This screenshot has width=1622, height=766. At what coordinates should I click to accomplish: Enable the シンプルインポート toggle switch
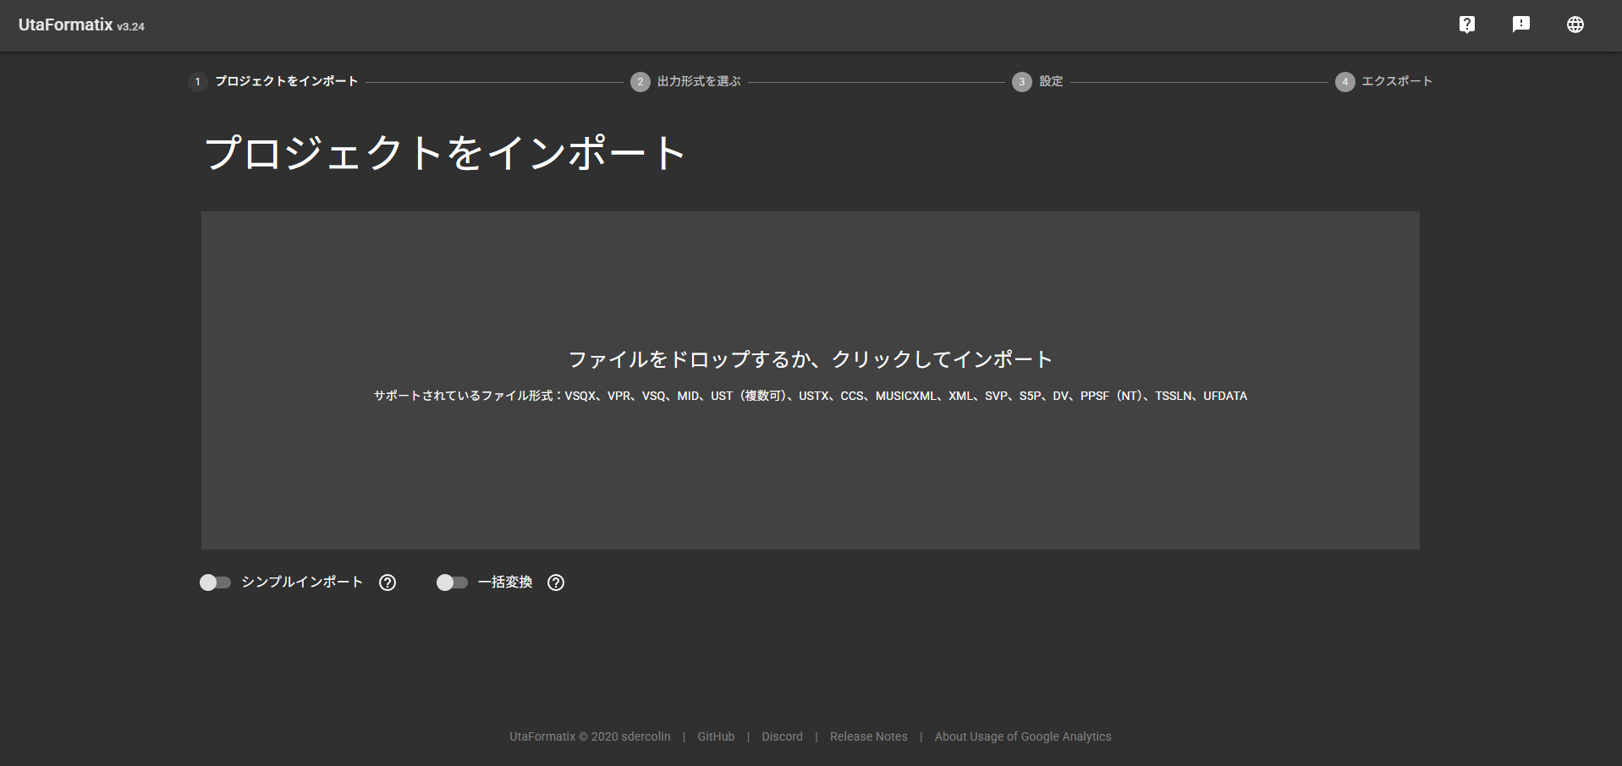pos(215,583)
